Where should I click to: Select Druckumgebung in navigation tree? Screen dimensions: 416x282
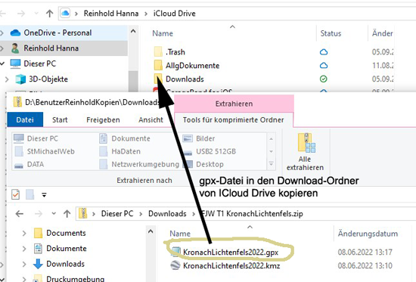pos(69,278)
